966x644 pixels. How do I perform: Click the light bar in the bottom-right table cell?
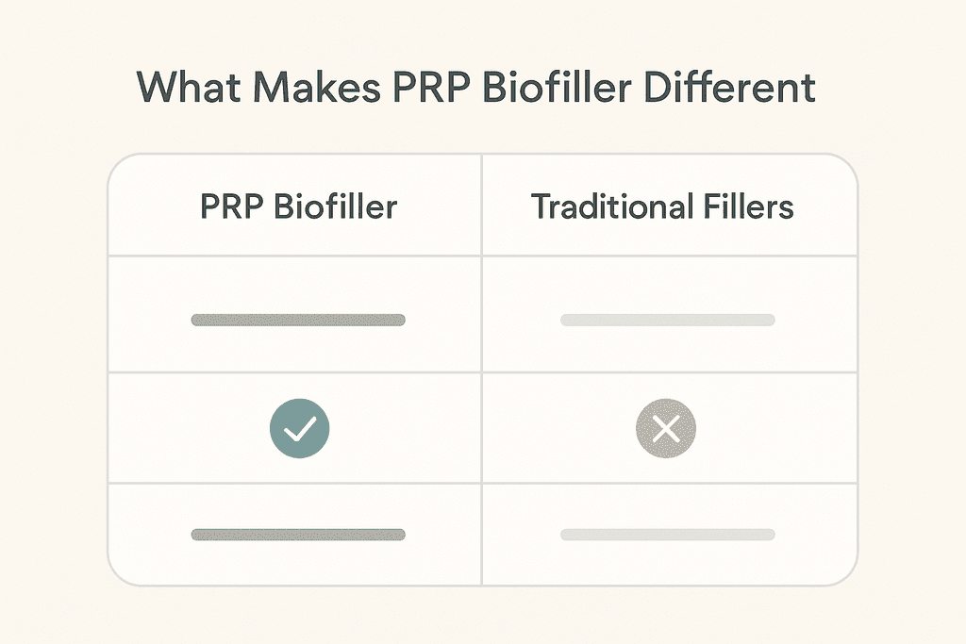pyautogui.click(x=667, y=535)
